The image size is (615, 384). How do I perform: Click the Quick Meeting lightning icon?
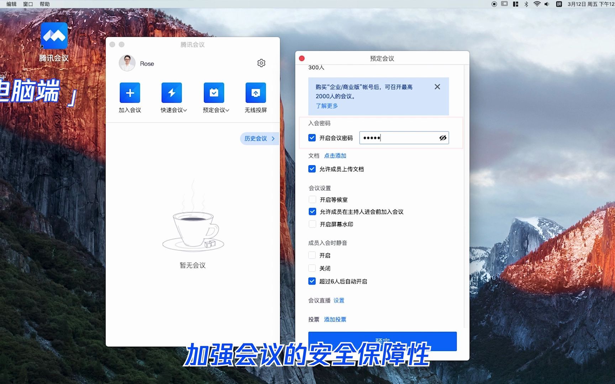point(172,93)
